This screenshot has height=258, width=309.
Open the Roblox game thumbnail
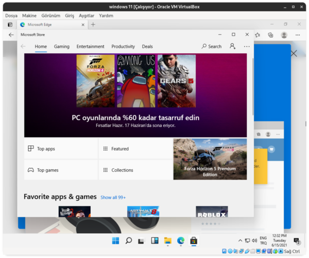212,212
